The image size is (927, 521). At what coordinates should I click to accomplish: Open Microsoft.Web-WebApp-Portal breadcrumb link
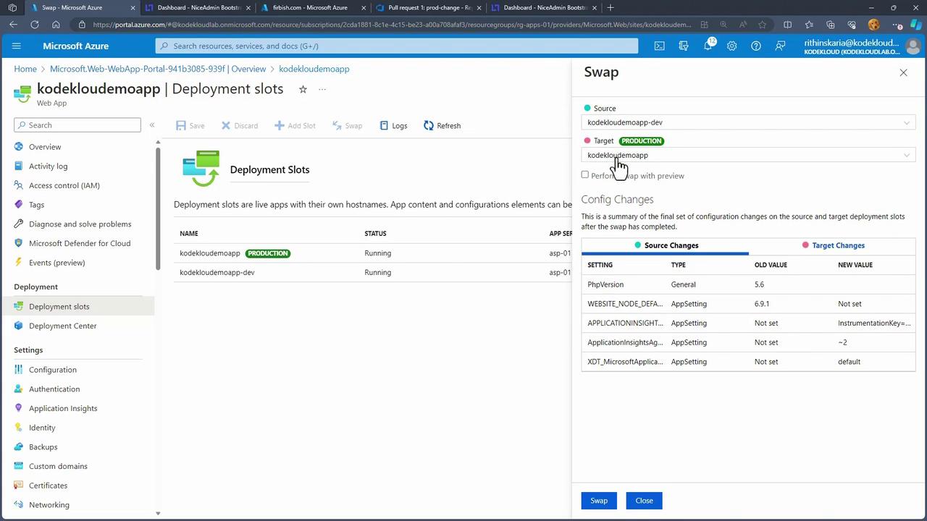click(158, 69)
